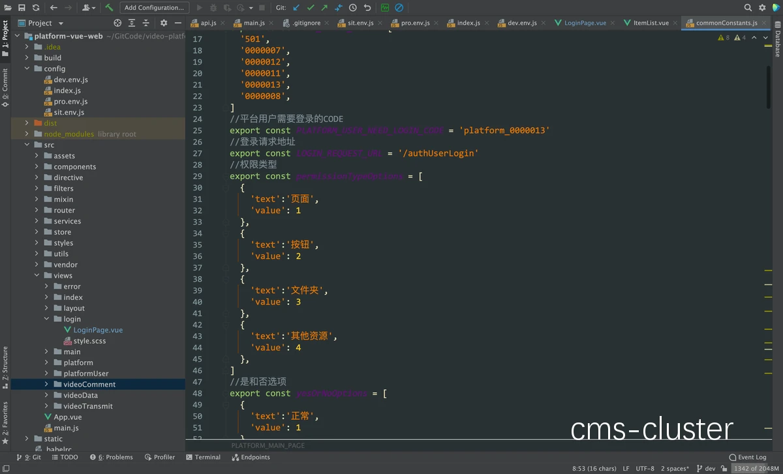The image size is (783, 474).
Task: Click the LF line separator in status bar
Action: point(626,468)
